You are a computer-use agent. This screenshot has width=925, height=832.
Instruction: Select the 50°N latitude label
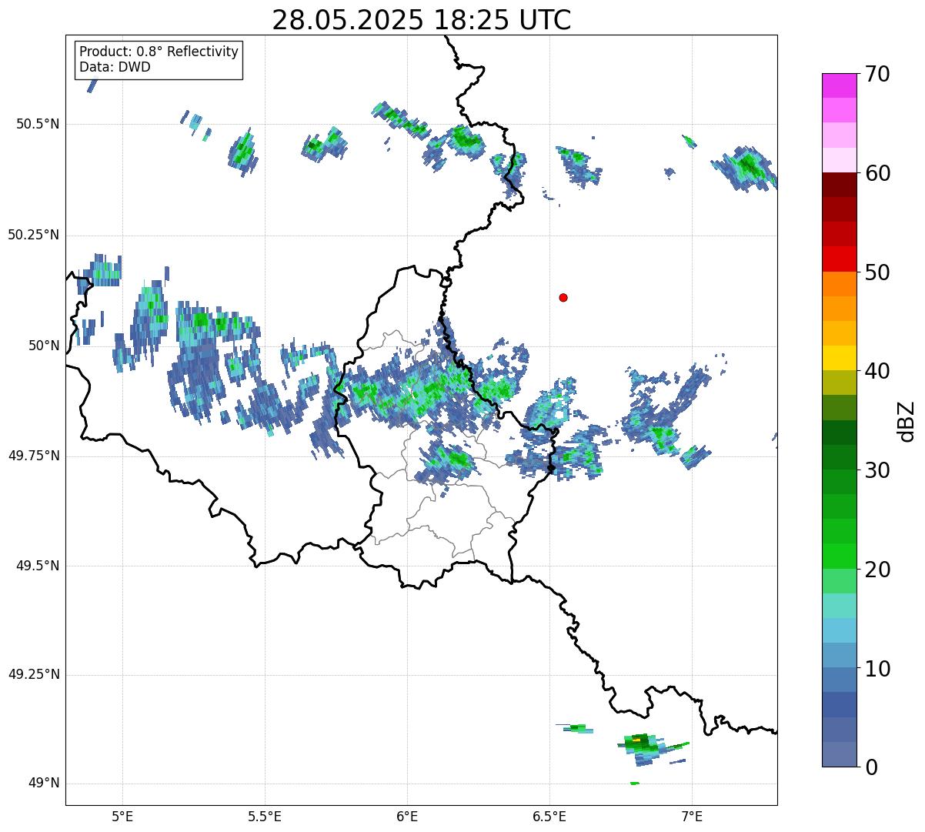point(44,345)
